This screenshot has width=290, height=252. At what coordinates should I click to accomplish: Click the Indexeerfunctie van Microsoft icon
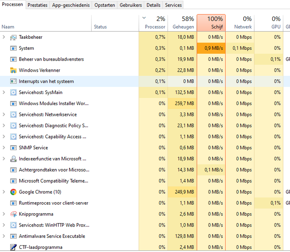coord(13,159)
